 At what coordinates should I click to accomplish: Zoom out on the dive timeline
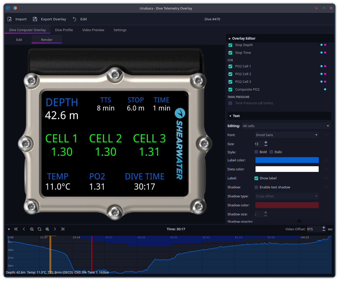pyautogui.click(x=32, y=229)
